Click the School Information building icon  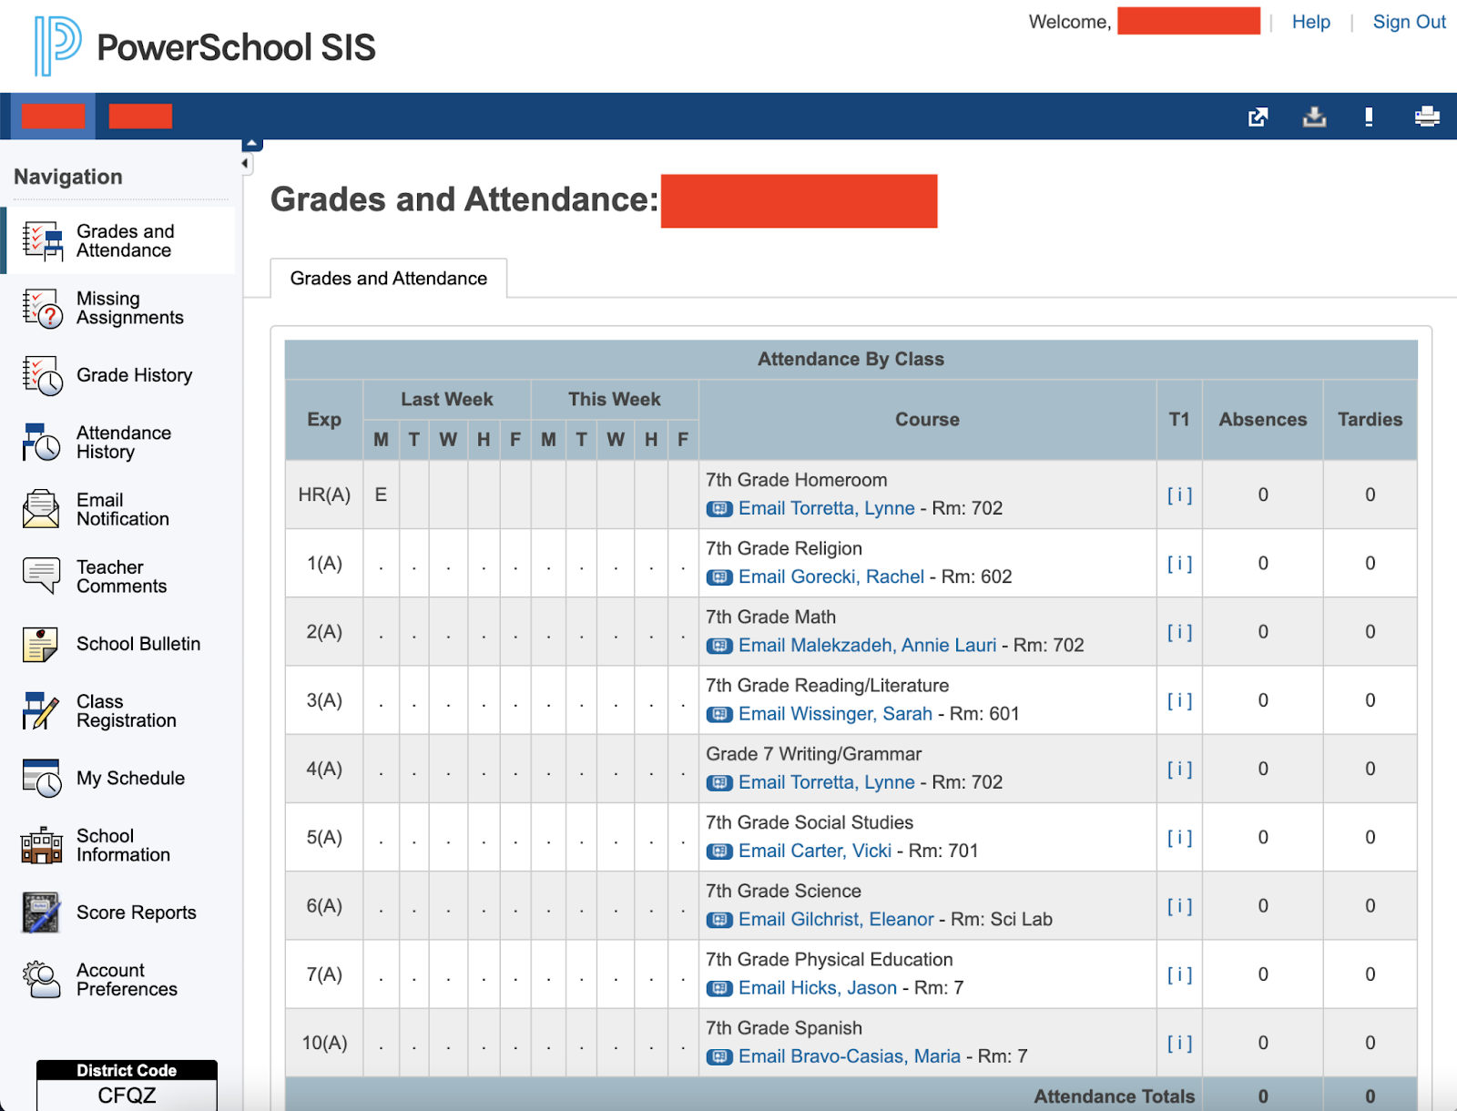(x=42, y=845)
